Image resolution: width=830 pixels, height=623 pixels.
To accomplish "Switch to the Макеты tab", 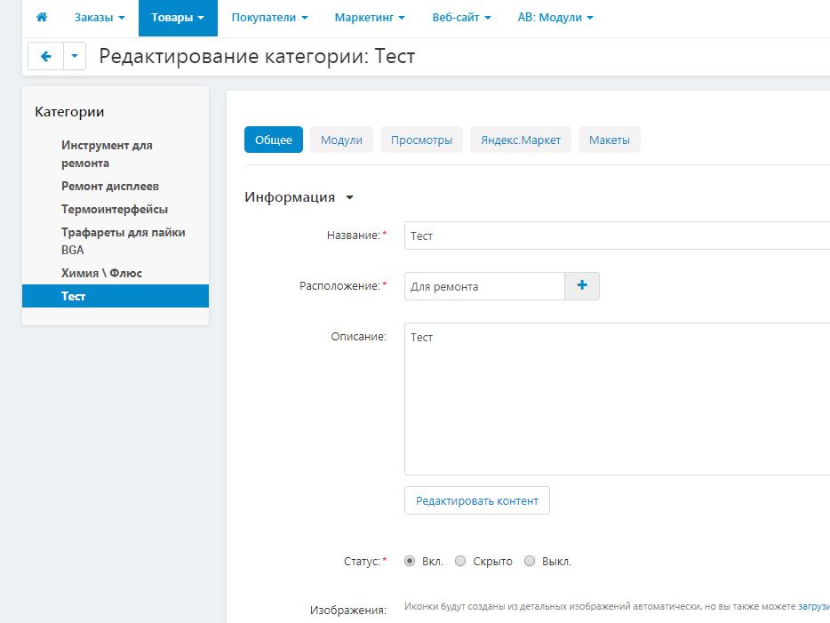I will (x=610, y=140).
